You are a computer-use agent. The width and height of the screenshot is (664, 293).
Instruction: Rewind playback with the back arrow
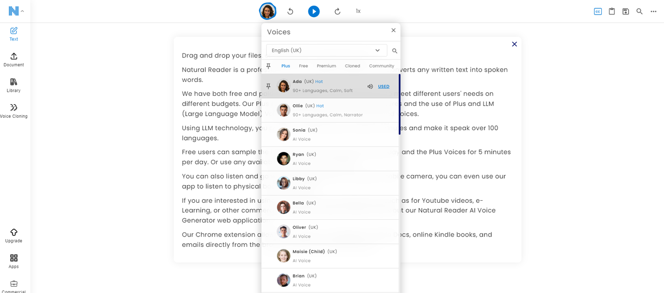290,11
